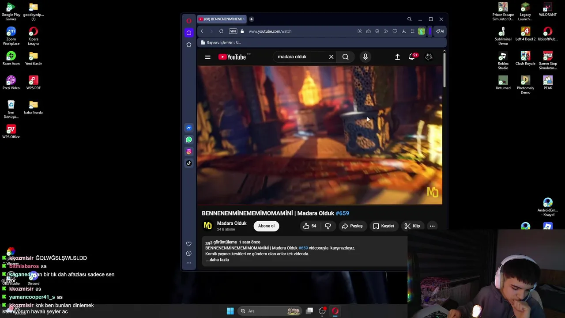Open Messenger in Opera sidebar
Screen dimensions: 565x318
point(189,128)
